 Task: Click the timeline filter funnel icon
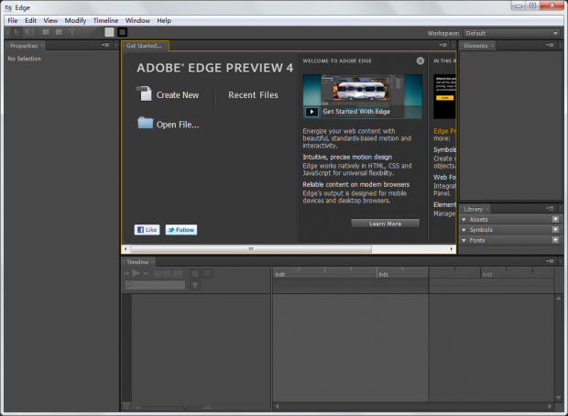pos(194,285)
